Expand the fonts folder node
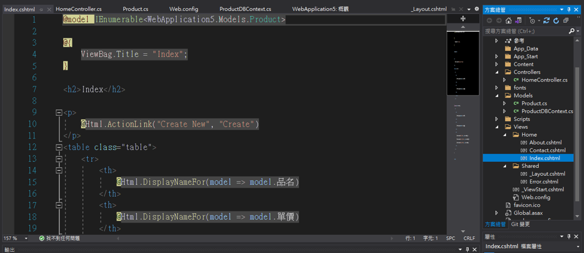This screenshot has width=584, height=253. (x=496, y=88)
